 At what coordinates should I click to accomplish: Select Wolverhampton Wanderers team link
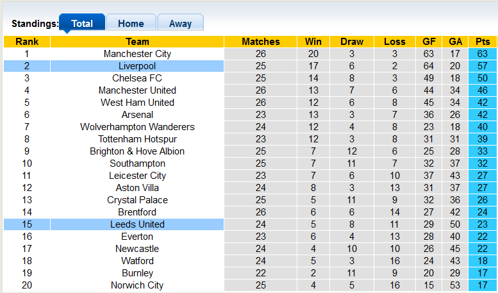click(x=137, y=127)
